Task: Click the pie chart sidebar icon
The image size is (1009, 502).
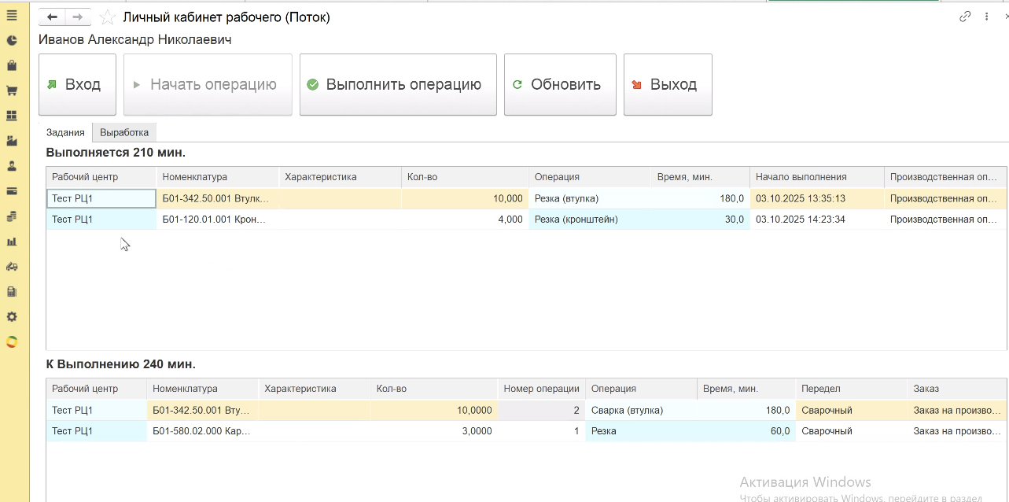Action: (x=12, y=40)
